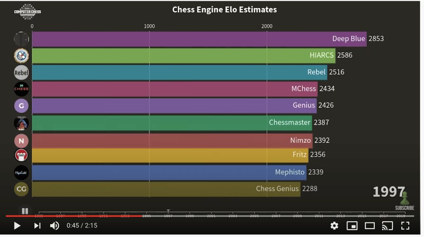Enter full screen mode

coord(405,226)
